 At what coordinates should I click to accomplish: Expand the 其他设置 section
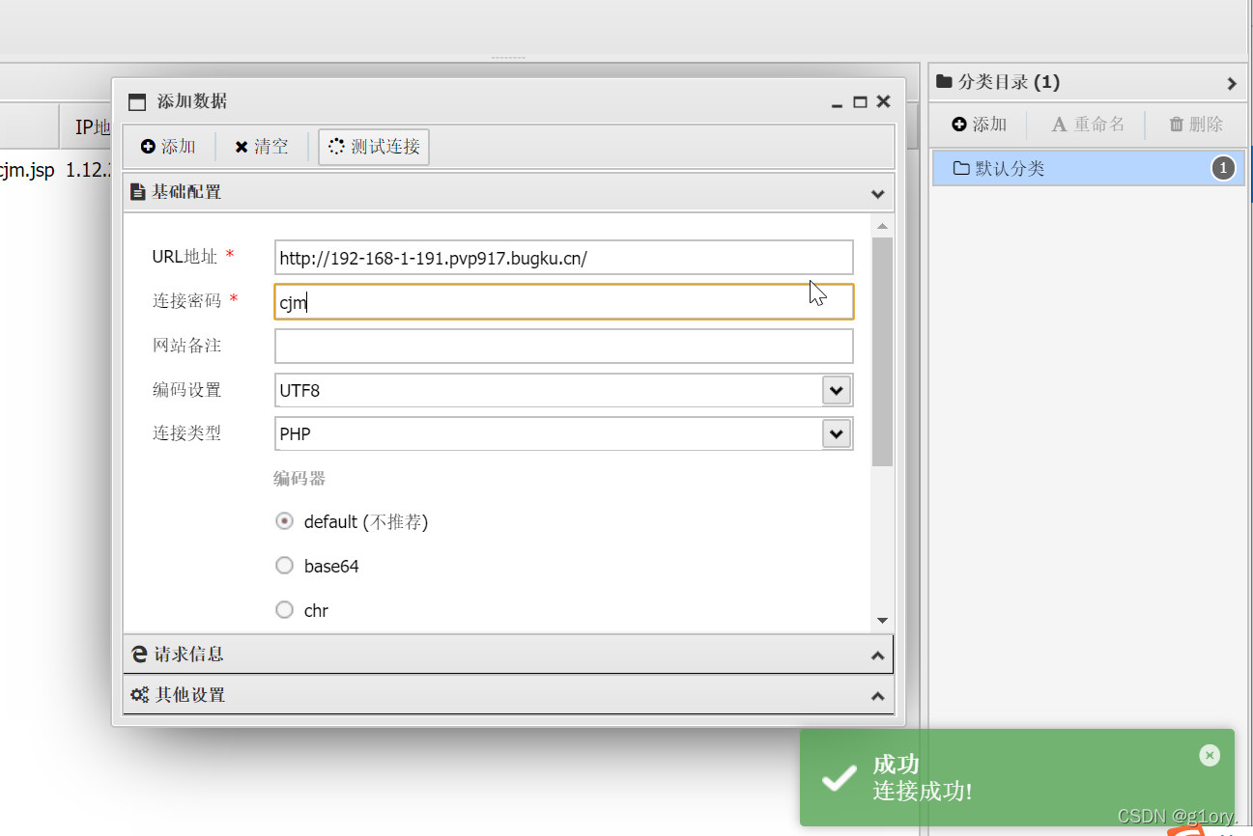tap(877, 696)
